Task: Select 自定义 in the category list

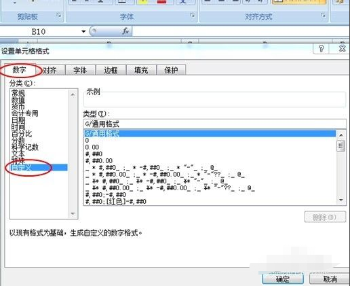Action: coord(39,168)
